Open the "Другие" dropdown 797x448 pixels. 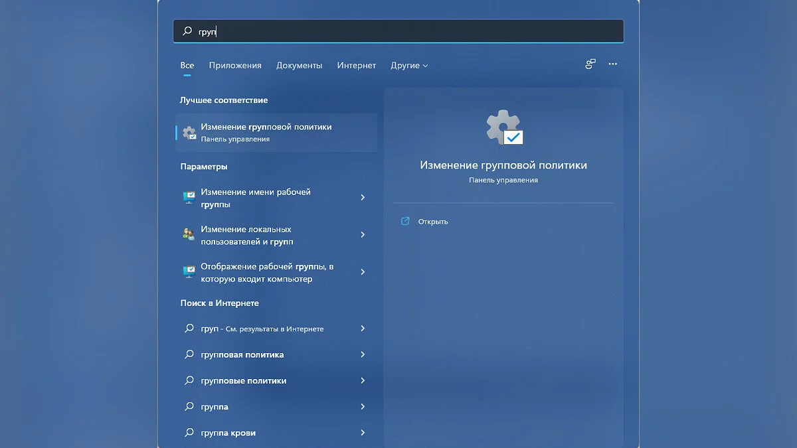point(409,65)
